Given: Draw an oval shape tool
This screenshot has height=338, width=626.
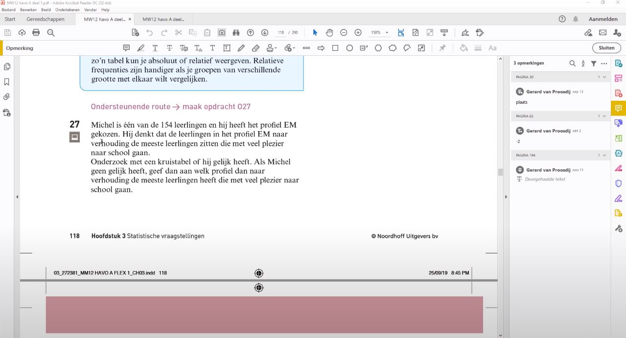Looking at the screenshot, I should [349, 48].
